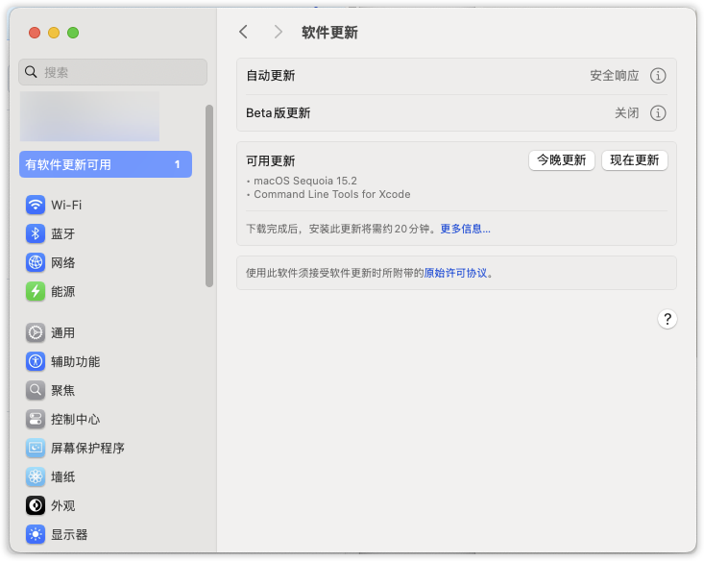704x561 pixels.
Task: Select the 屏幕保护程序 icon
Action: pyautogui.click(x=36, y=448)
